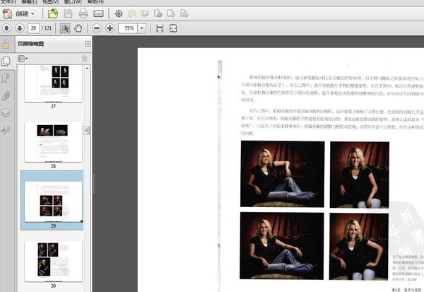Zoom in with the plus button

[110, 28]
